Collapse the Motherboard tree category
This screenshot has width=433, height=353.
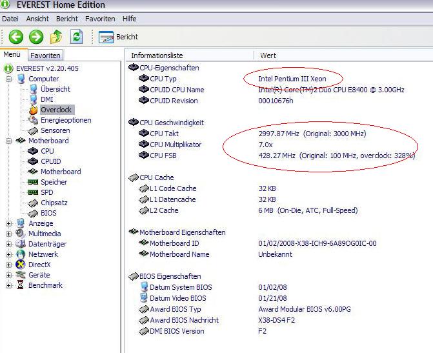pos(8,141)
